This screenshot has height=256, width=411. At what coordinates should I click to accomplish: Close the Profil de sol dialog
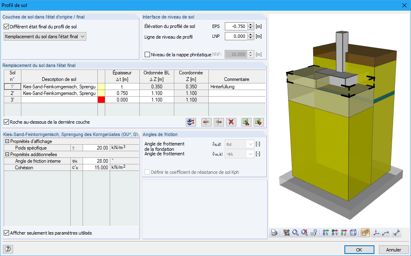coord(404,5)
